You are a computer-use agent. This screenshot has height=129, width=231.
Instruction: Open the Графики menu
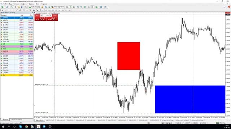(23, 4)
